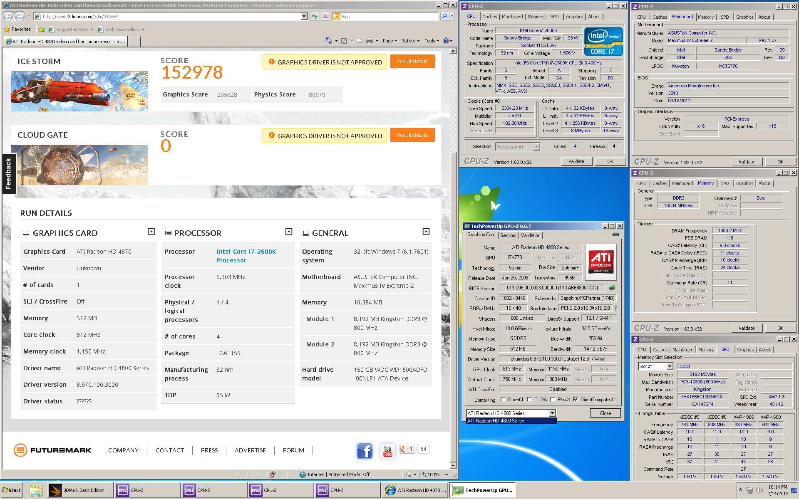Image resolution: width=799 pixels, height=499 pixels.
Task: Open the Page menu dropdown
Action: (x=390, y=41)
